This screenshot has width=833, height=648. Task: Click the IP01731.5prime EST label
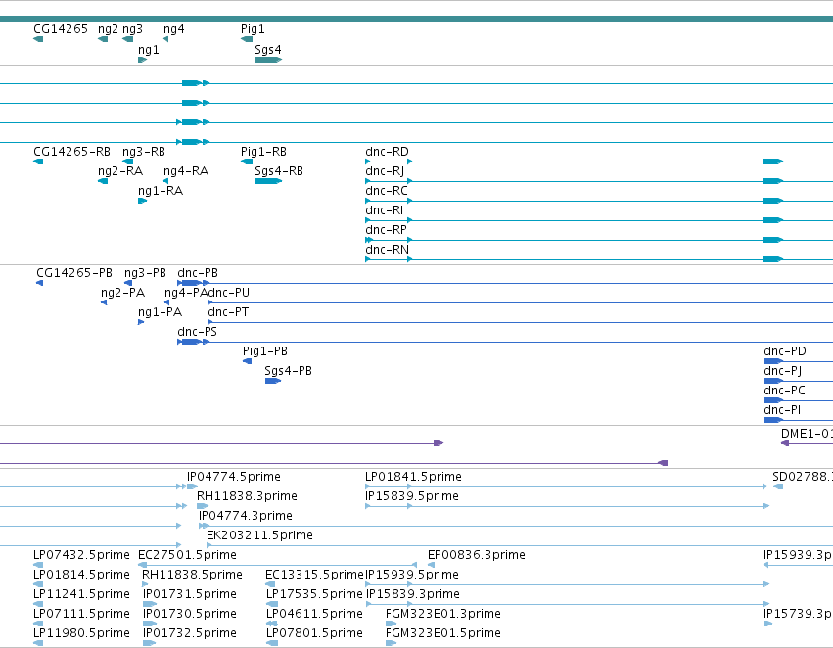point(190,594)
